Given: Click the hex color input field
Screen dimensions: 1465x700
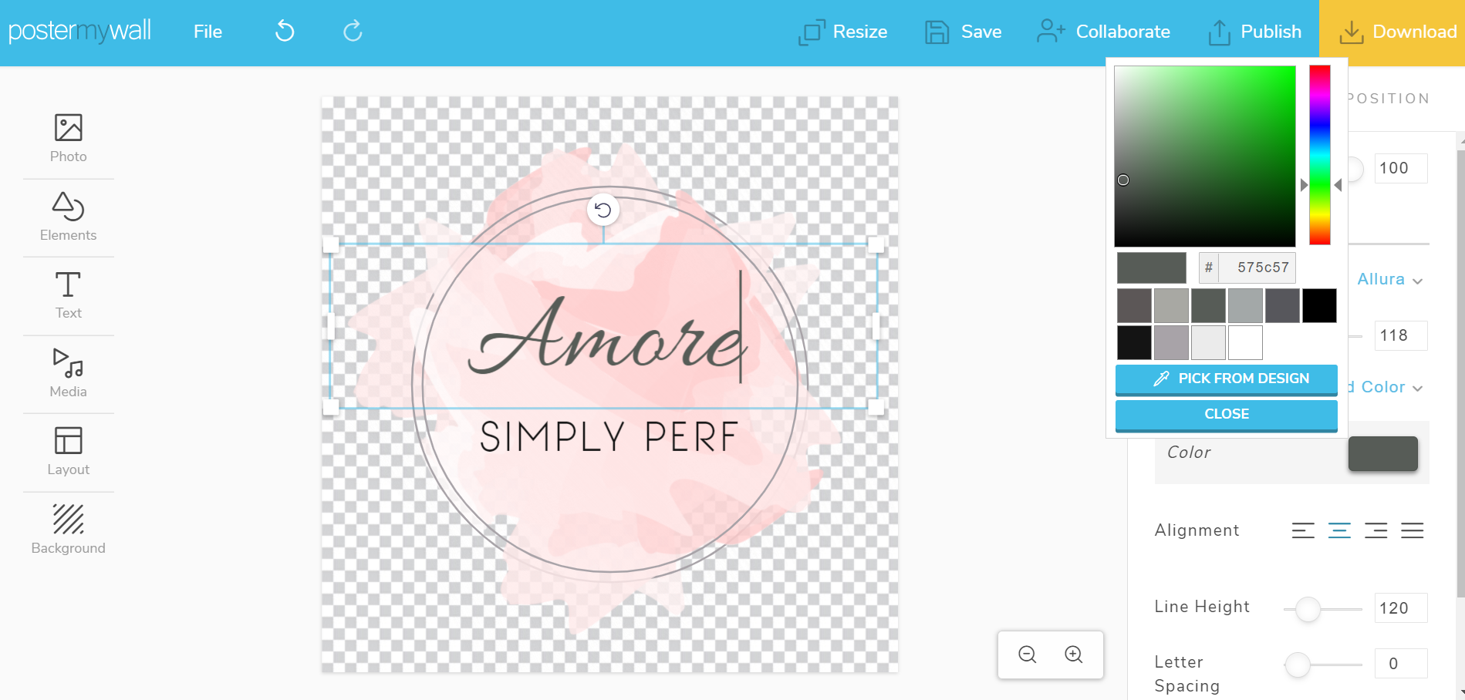Looking at the screenshot, I should point(1257,268).
